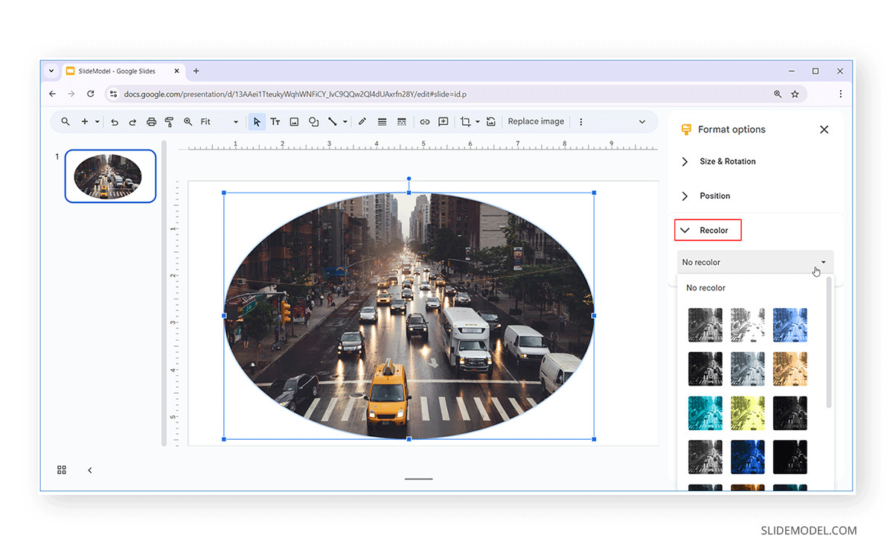
Task: Reload the page
Action: pyautogui.click(x=91, y=94)
